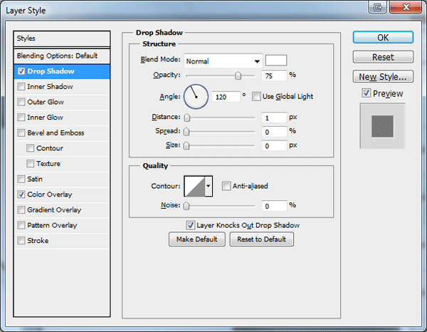427x332 pixels.
Task: Click the Opacity slider handle
Action: (238, 76)
